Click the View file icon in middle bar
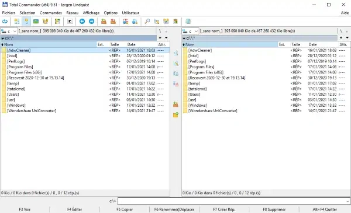 176,53
